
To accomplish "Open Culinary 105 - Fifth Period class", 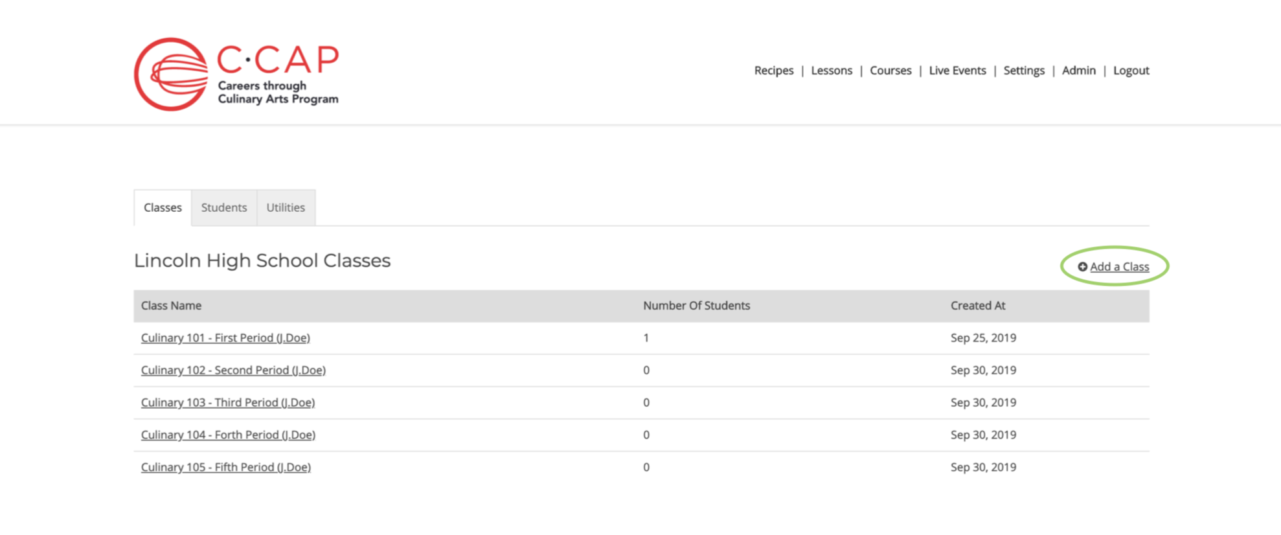I will click(x=226, y=468).
